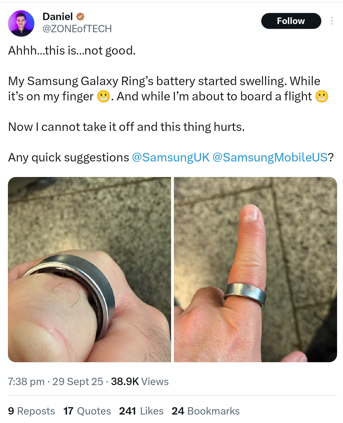Open the @SamsungMobileUS mention link
Screen dimensions: 343x423
click(270, 157)
